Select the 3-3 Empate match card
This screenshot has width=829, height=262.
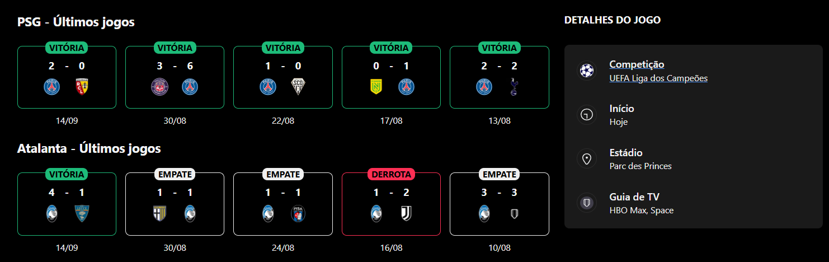500,204
